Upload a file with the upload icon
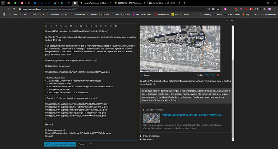This screenshot has height=149, width=278. point(81,26)
